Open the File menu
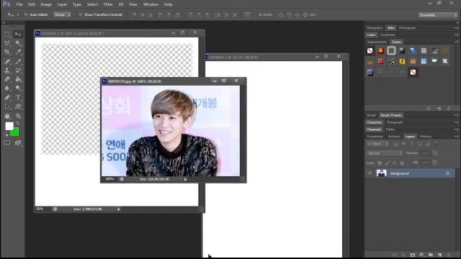Viewport: 461px width, 259px height. coord(19,4)
